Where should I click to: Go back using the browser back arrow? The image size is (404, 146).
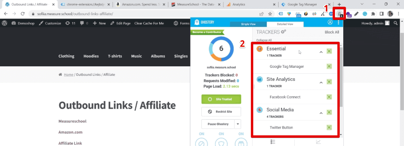click(6, 14)
